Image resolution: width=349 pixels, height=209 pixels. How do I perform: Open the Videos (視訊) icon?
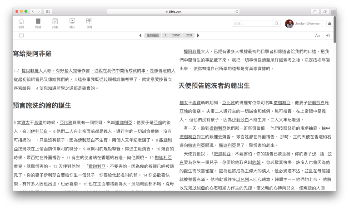click(x=72, y=23)
